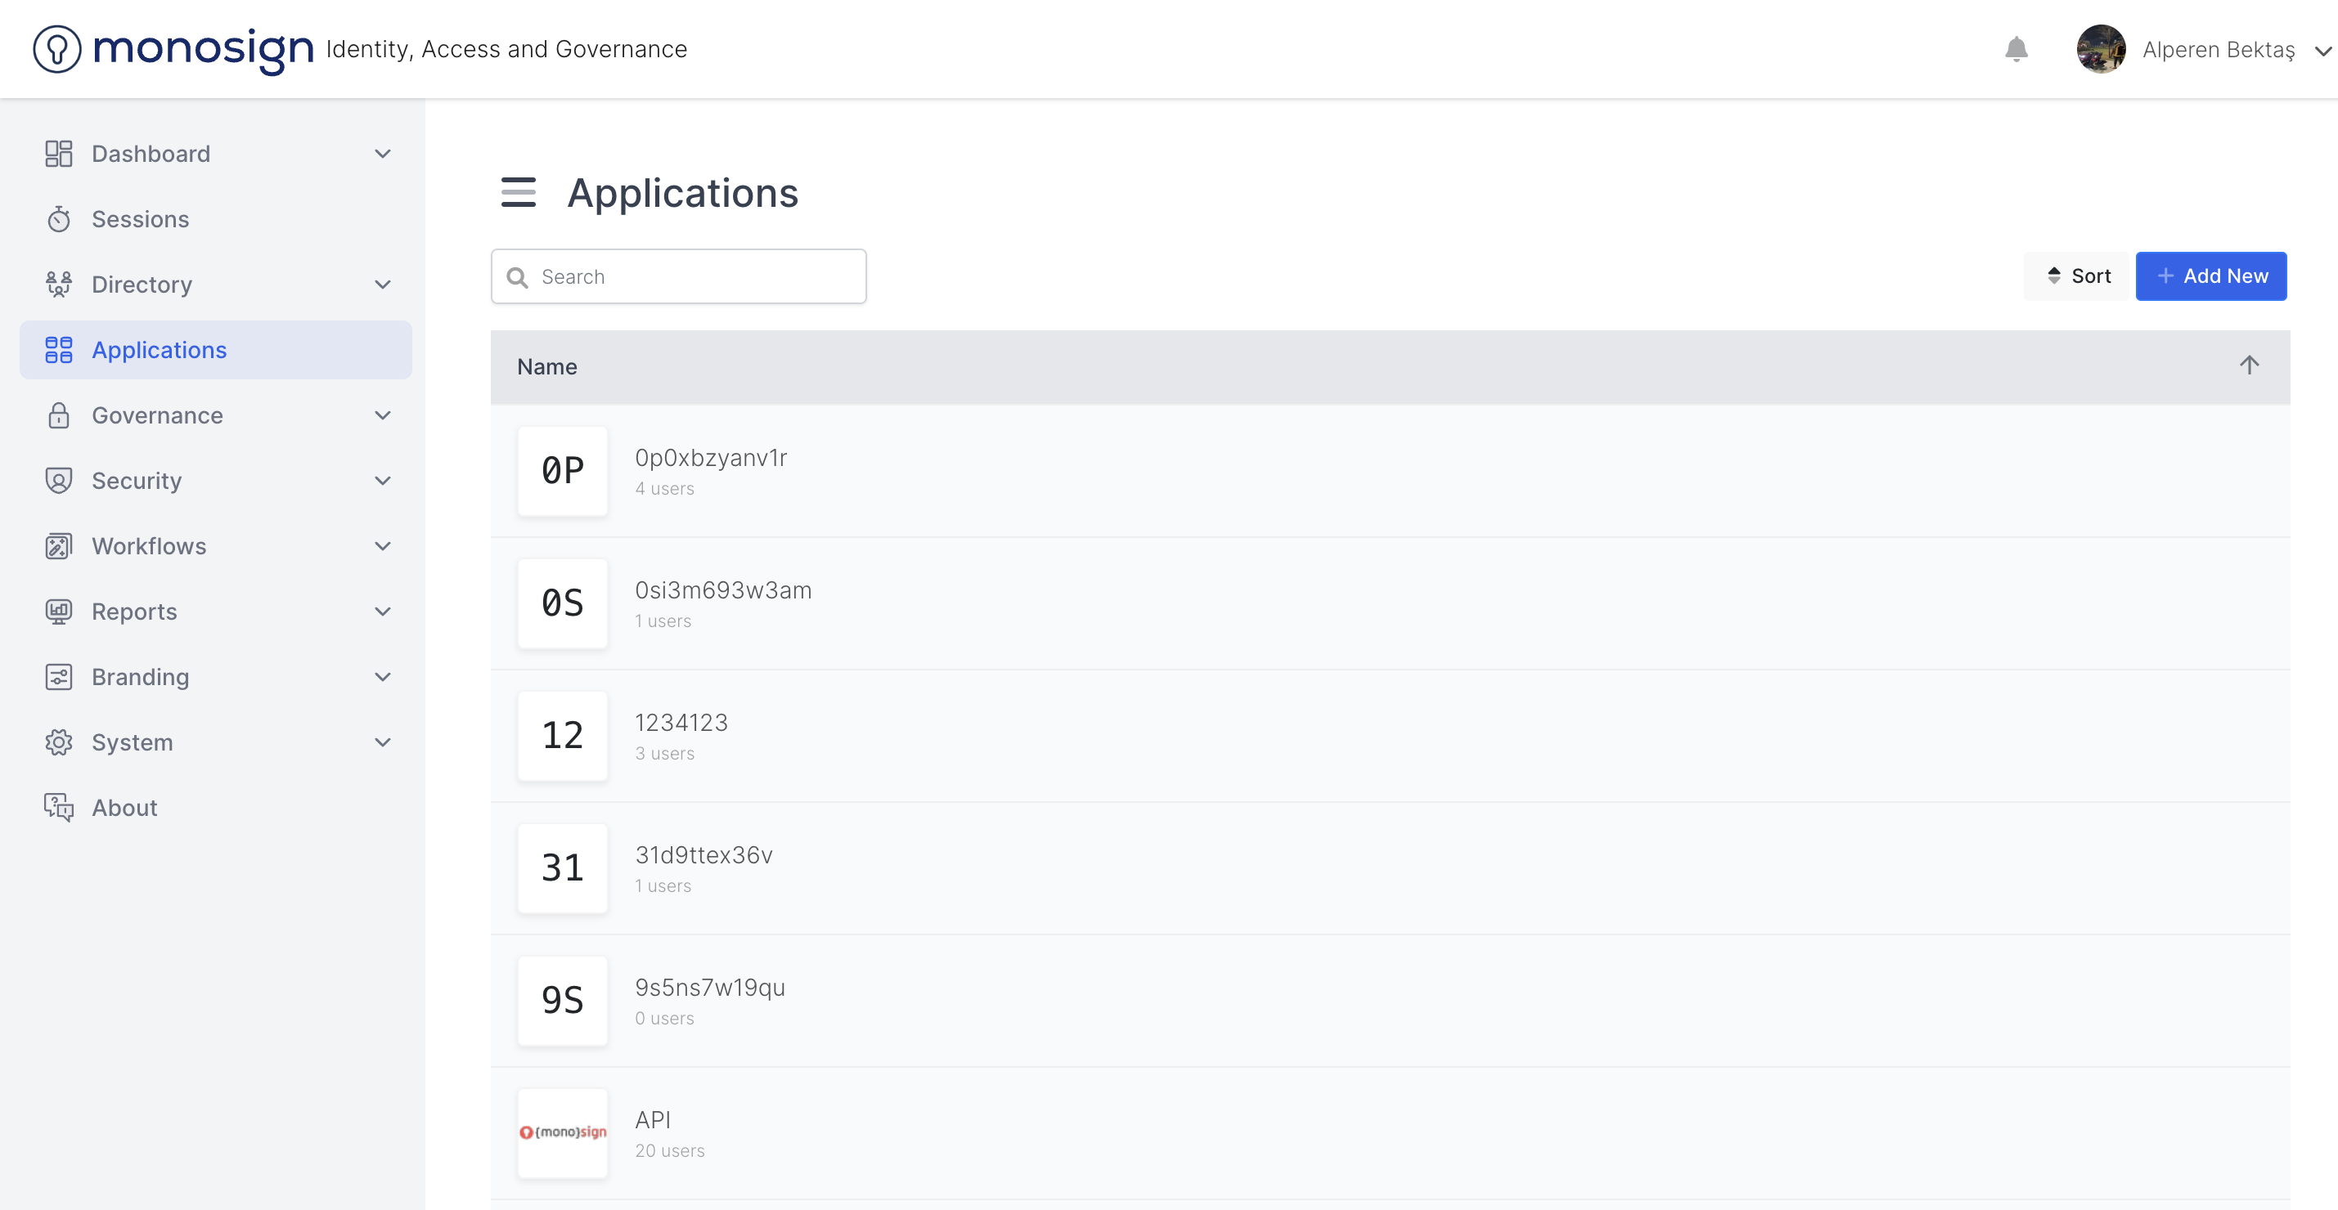The image size is (2338, 1210).
Task: Expand the Directory submenu chevron
Action: tap(383, 285)
